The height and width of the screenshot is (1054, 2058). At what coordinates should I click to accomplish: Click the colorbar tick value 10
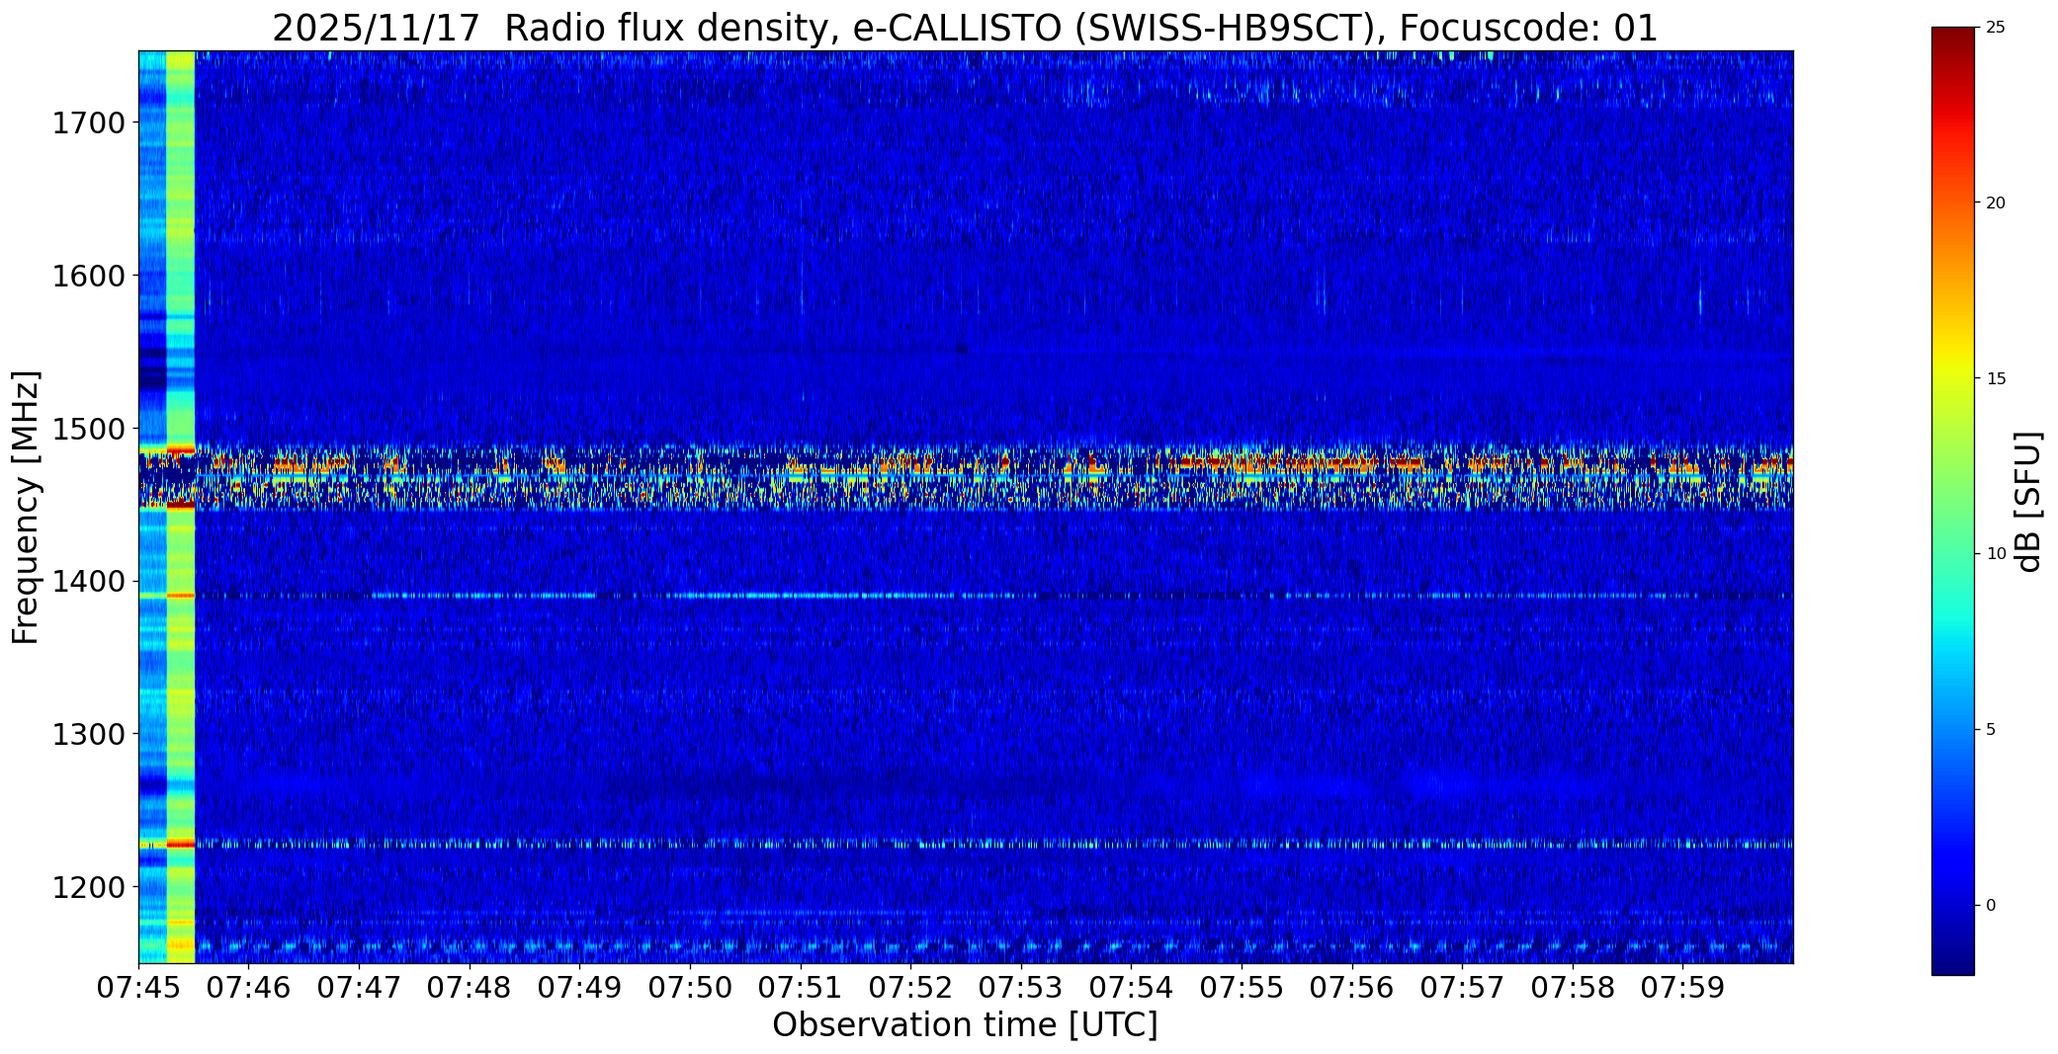coord(1996,554)
